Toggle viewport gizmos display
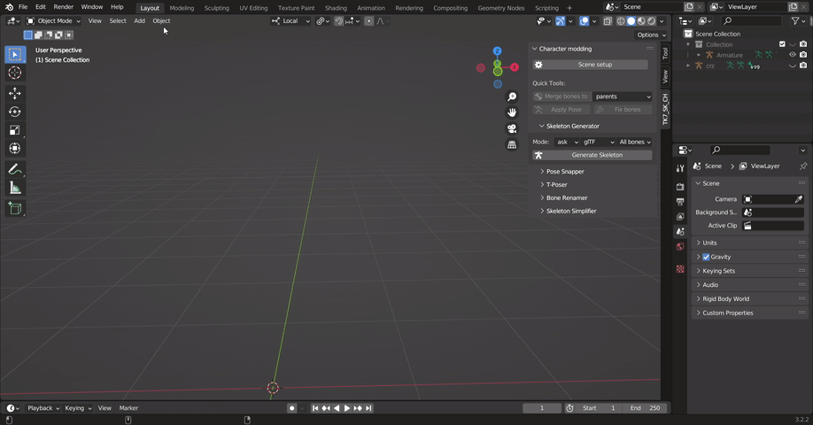This screenshot has height=425, width=813. 561,21
